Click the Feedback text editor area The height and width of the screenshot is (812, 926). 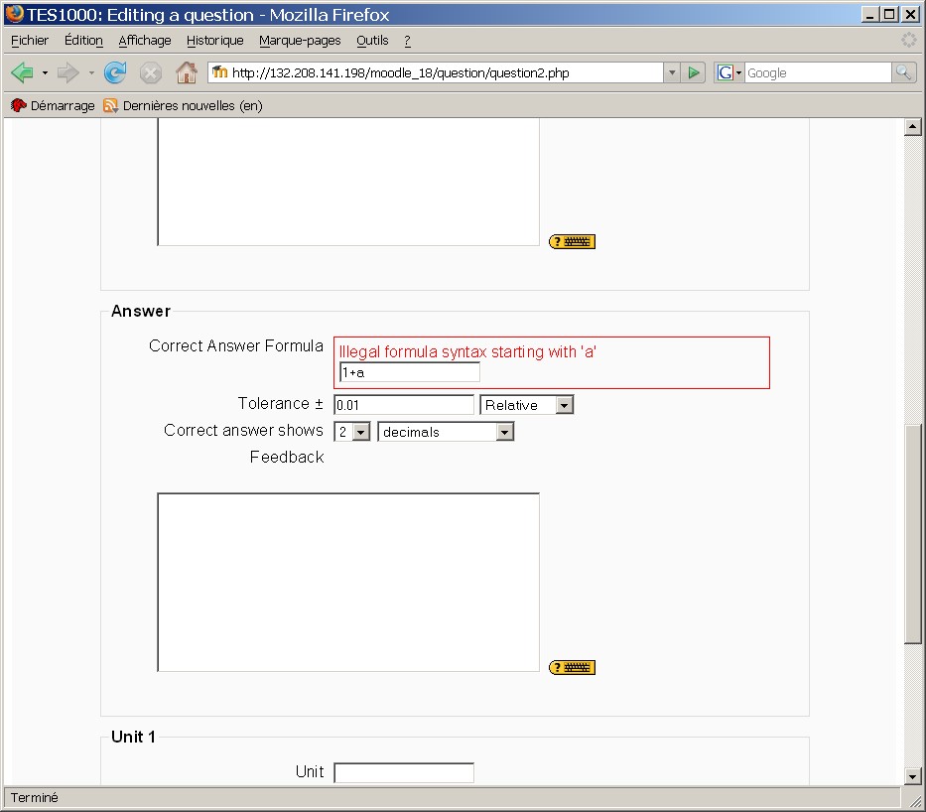(x=348, y=583)
